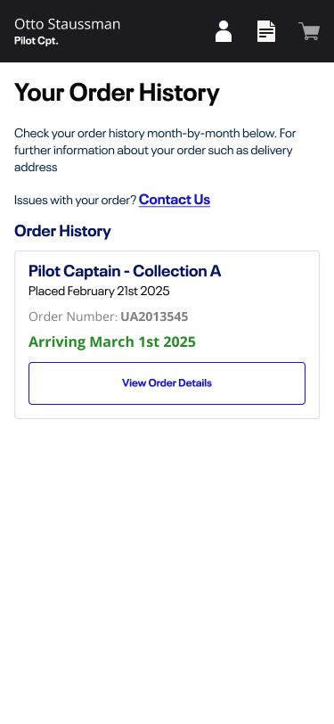Select the Pilot Captain - Collection A title

(125, 271)
